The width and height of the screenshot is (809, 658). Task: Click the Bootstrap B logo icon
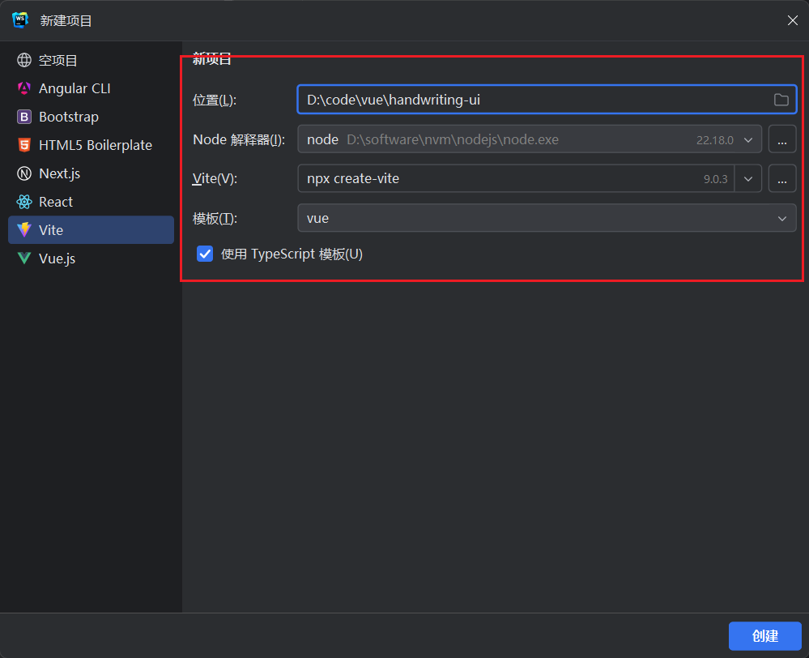click(x=24, y=117)
